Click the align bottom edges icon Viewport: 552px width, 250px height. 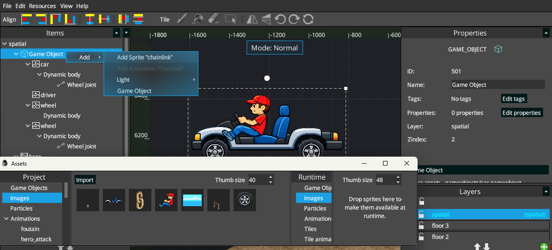(70, 19)
